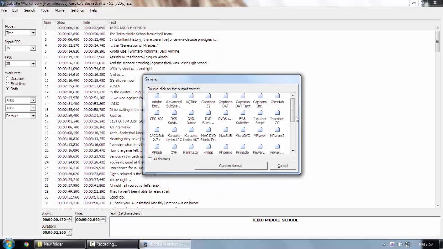Select the DVD Subtitle format icon
The image size is (443, 249).
[x=208, y=118]
